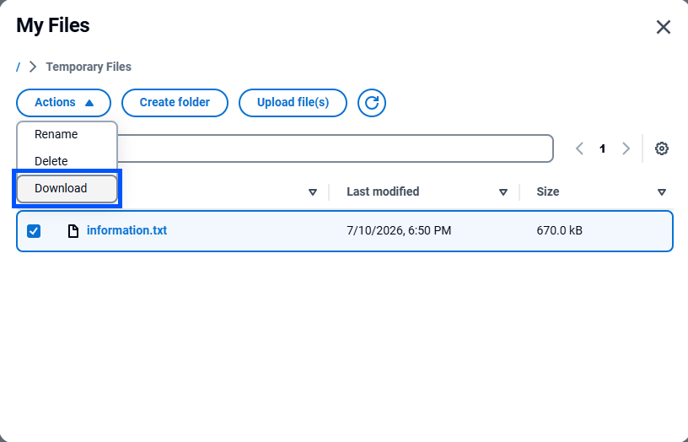Viewport: 688px width, 442px height.
Task: Click the Size column header
Action: pos(547,191)
